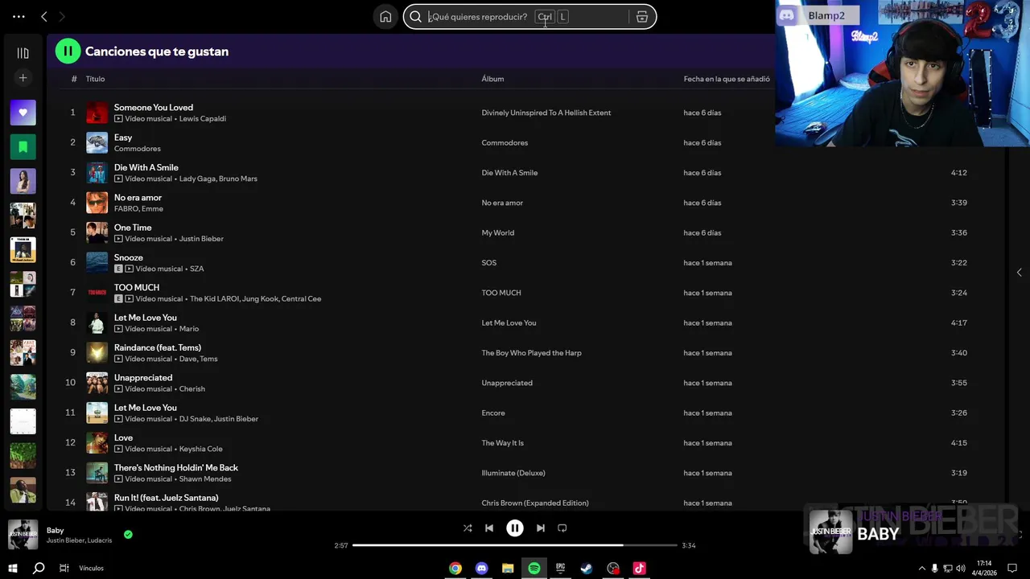Create a new playlist with plus icon
Screen dimensions: 1030x579
23,78
